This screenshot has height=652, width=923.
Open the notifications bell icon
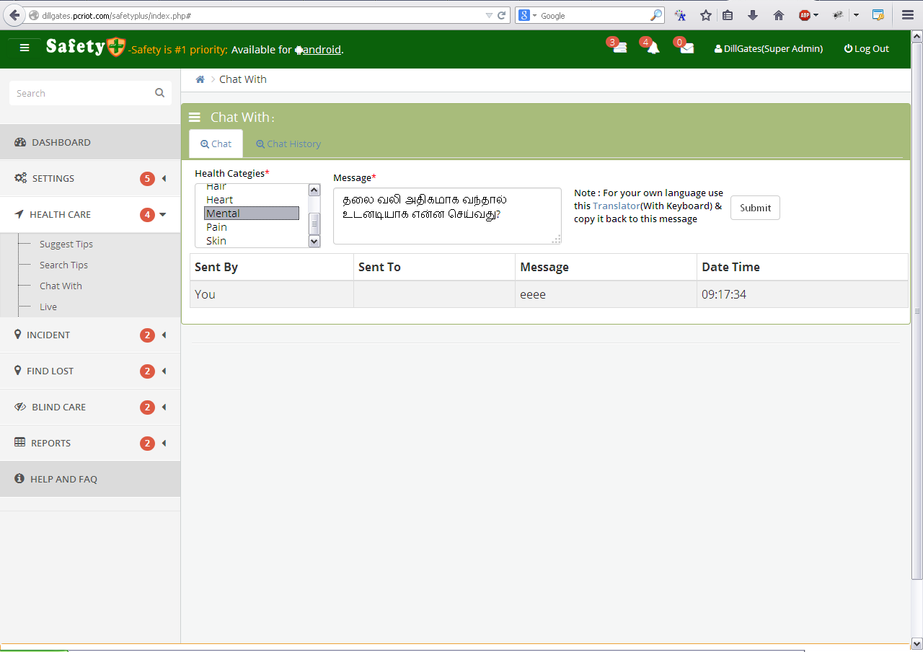653,48
